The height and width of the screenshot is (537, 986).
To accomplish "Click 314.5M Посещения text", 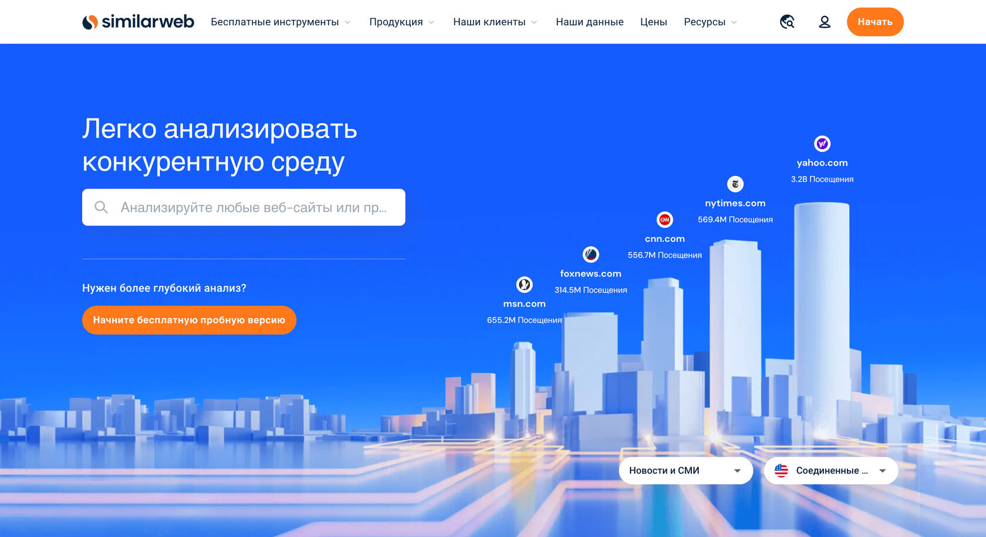I will 590,290.
